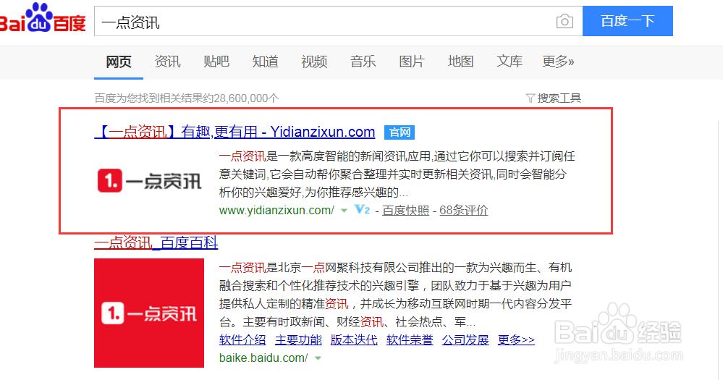Open image search via camera icon
Screen dimensions: 723x380
click(x=565, y=21)
